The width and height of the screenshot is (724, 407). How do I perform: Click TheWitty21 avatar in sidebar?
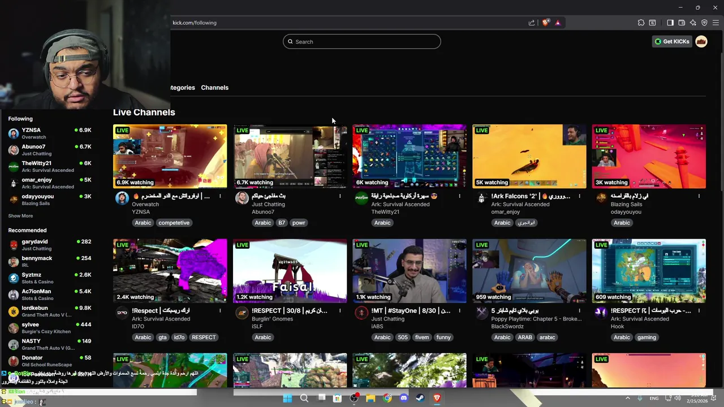[14, 167]
